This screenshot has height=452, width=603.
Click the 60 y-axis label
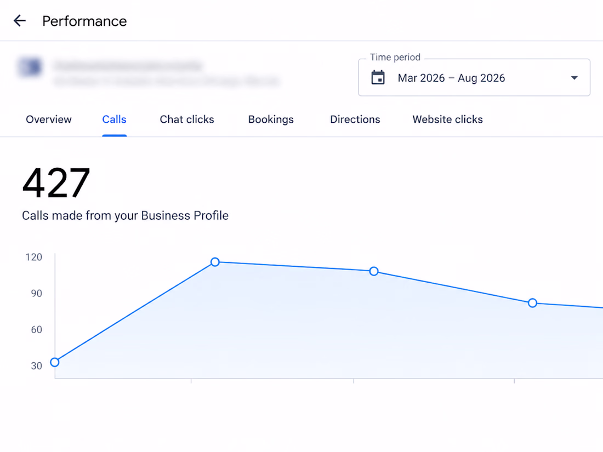pos(37,330)
